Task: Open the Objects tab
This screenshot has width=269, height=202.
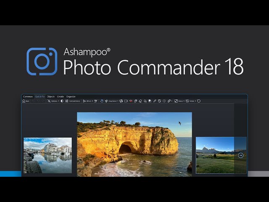Action: pos(50,96)
